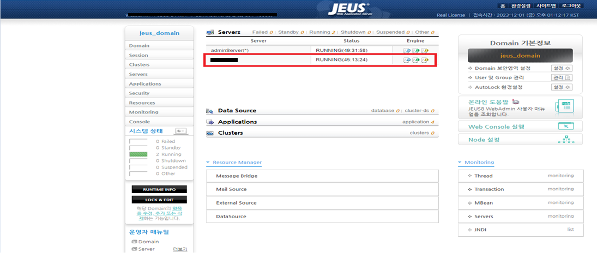This screenshot has width=597, height=258.
Task: Click the Clusters section icon
Action: pos(210,134)
